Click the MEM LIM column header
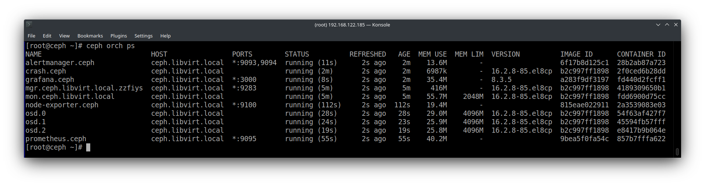705x186 pixels. pyautogui.click(x=469, y=54)
